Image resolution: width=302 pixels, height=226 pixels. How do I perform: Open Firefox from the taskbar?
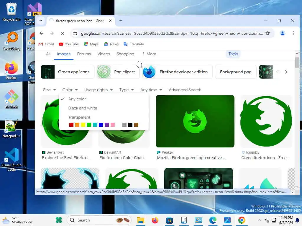(155, 220)
